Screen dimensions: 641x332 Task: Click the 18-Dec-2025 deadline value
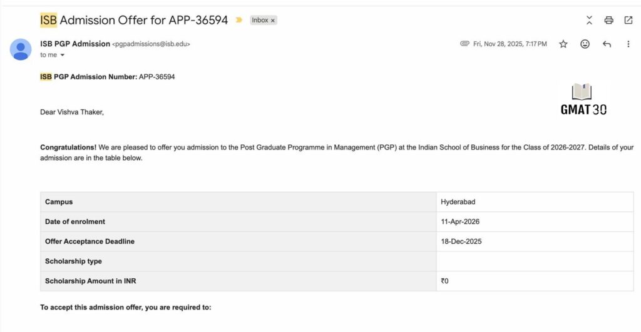click(x=461, y=241)
